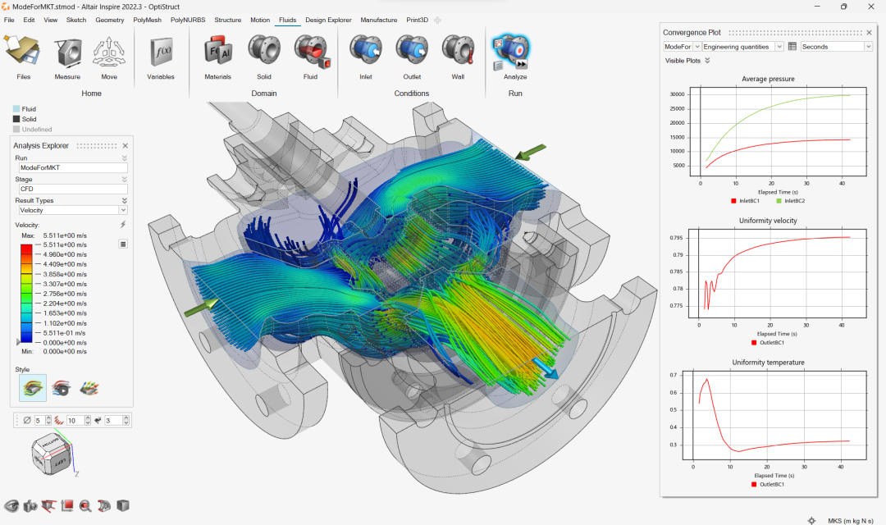Click the red box fit-view icon
Viewport: 886px width, 525px height.
[66, 506]
